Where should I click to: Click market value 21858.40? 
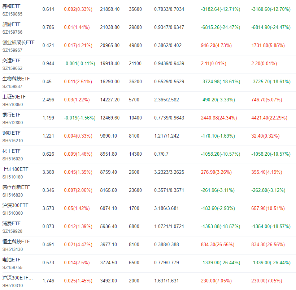pyautogui.click(x=110, y=9)
